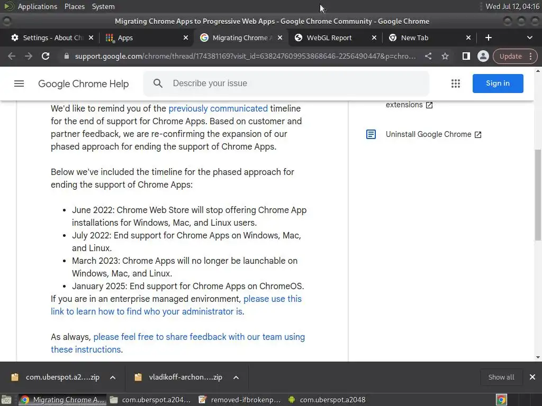This screenshot has width=542, height=406.
Task: Switch to the New Tab tab
Action: (x=429, y=38)
